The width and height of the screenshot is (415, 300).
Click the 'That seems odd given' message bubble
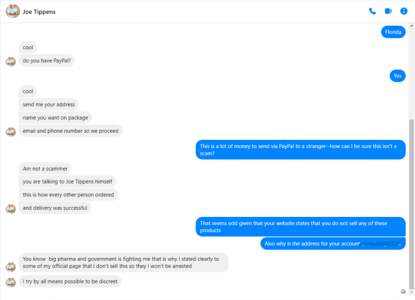point(300,226)
